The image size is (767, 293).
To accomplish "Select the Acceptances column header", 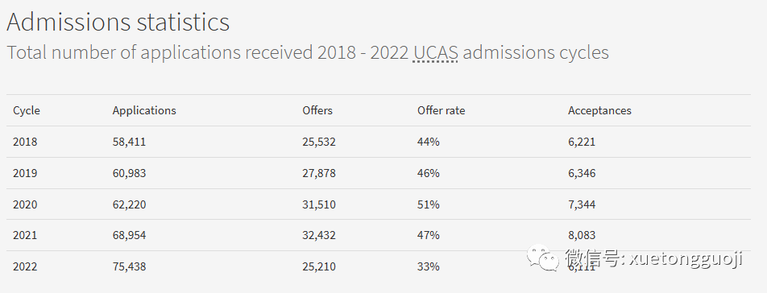I will coord(599,110).
